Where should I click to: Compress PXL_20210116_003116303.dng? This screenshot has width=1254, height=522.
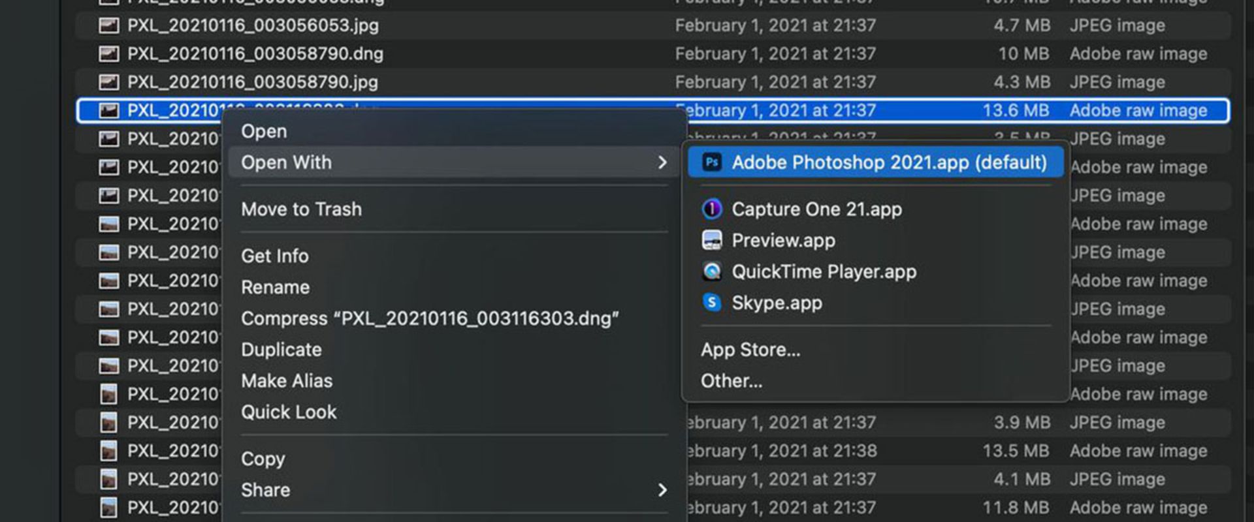pos(430,318)
